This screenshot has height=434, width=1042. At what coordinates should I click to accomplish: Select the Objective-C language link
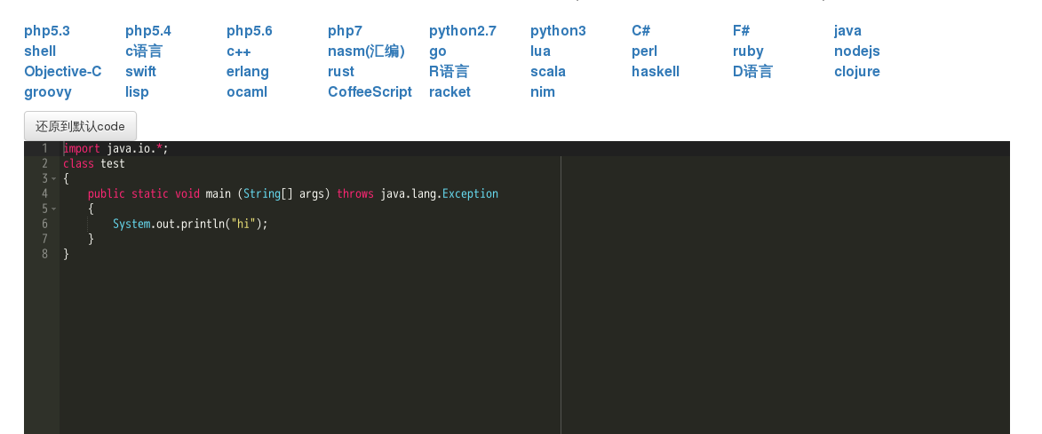click(63, 72)
